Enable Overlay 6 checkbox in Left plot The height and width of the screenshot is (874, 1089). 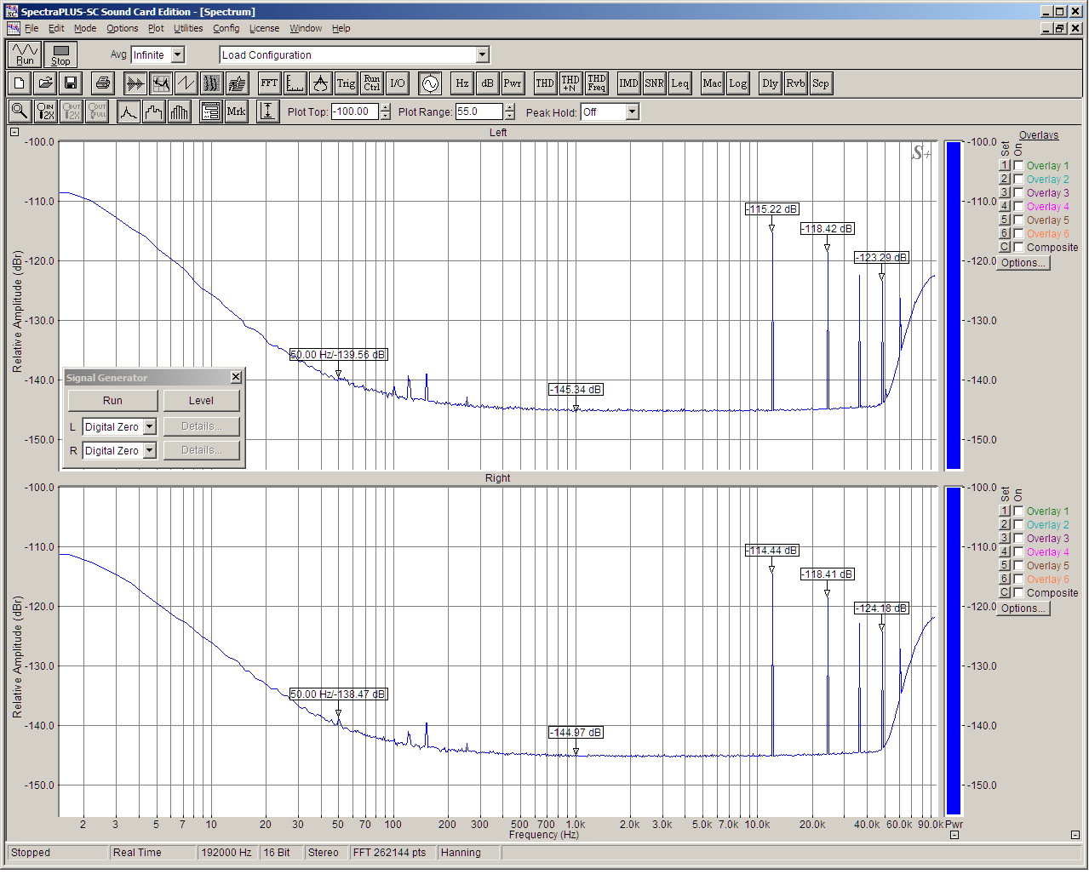(x=1018, y=234)
